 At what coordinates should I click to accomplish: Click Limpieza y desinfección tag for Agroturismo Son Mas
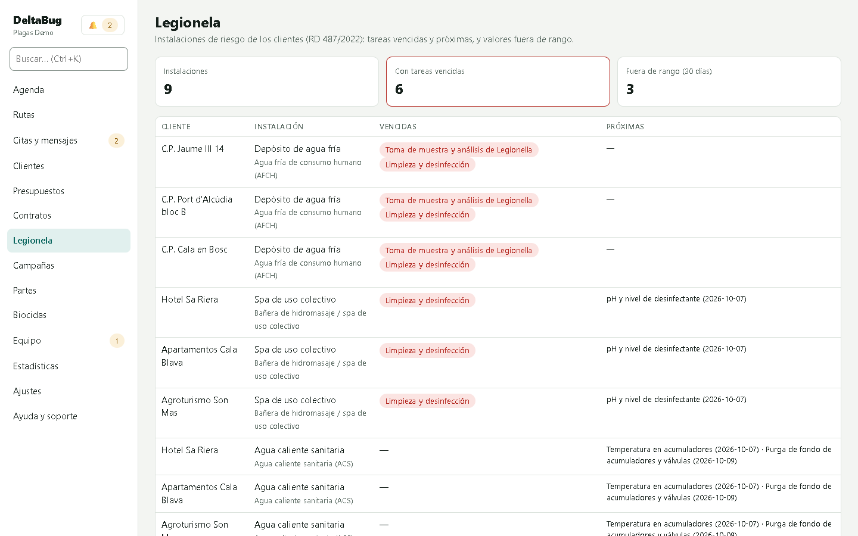click(427, 401)
